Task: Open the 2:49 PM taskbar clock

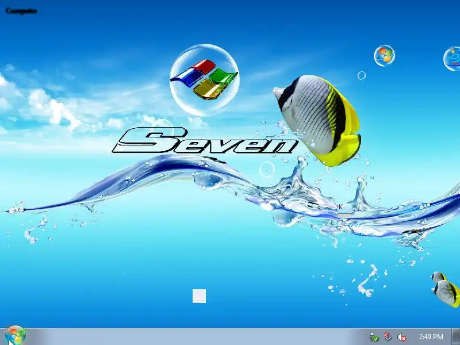Action: (x=431, y=336)
